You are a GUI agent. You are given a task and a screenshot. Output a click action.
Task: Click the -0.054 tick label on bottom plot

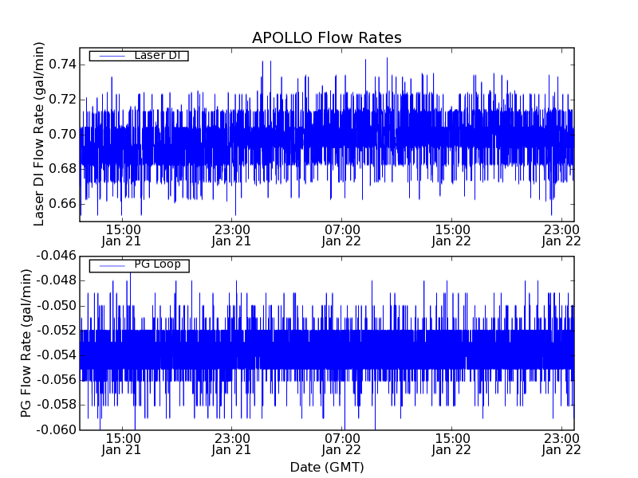tap(57, 355)
